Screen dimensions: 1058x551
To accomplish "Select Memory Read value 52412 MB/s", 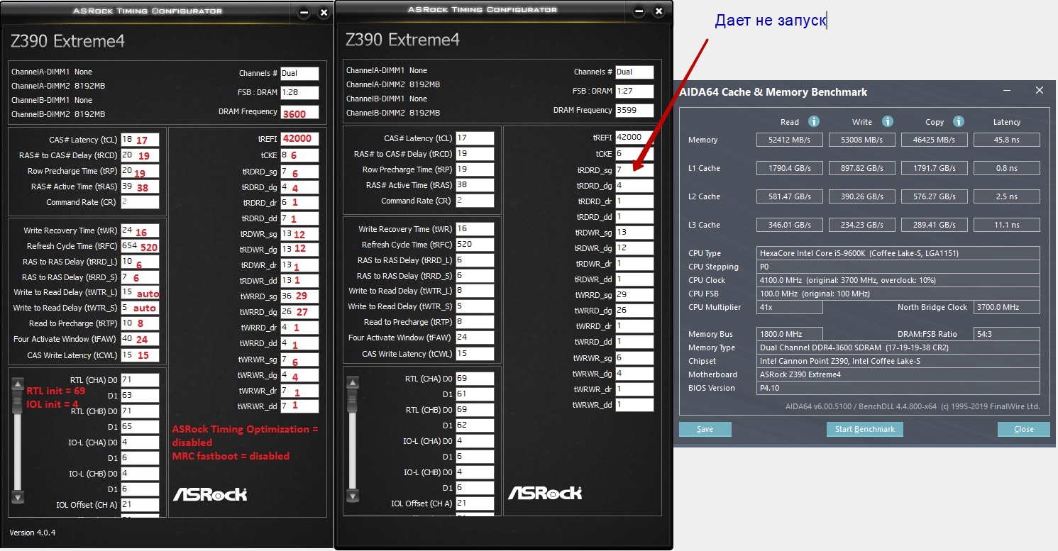I will pyautogui.click(x=789, y=140).
